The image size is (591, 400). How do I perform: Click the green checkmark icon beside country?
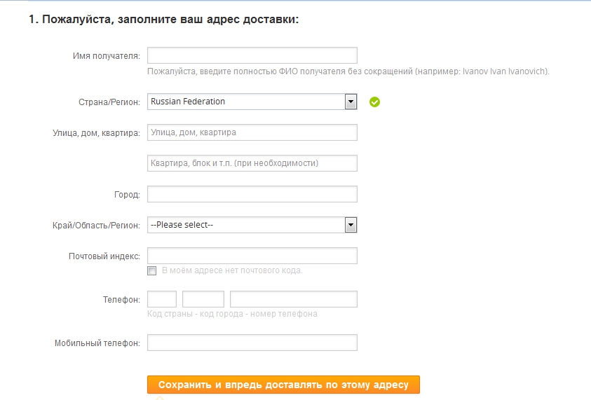[x=374, y=102]
